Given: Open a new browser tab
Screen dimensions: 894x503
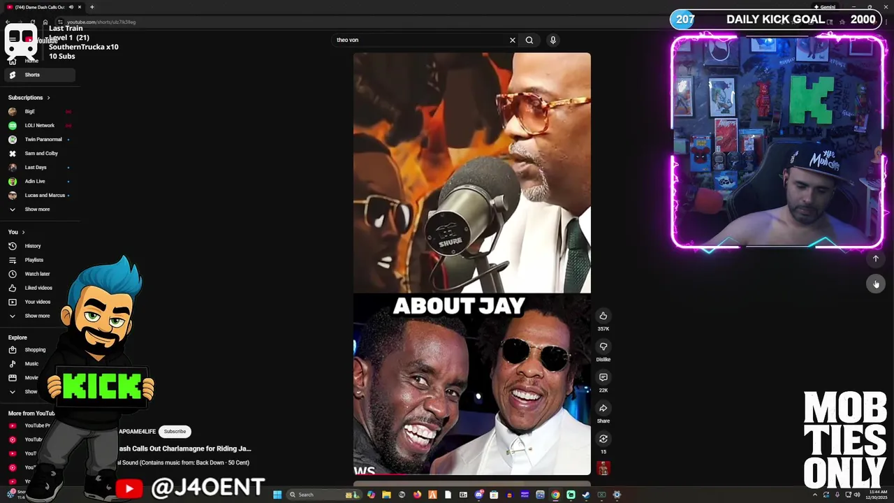Looking at the screenshot, I should point(91,7).
